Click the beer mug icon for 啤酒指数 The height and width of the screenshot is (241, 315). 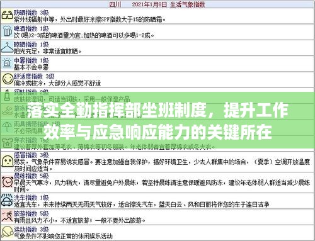7,31
